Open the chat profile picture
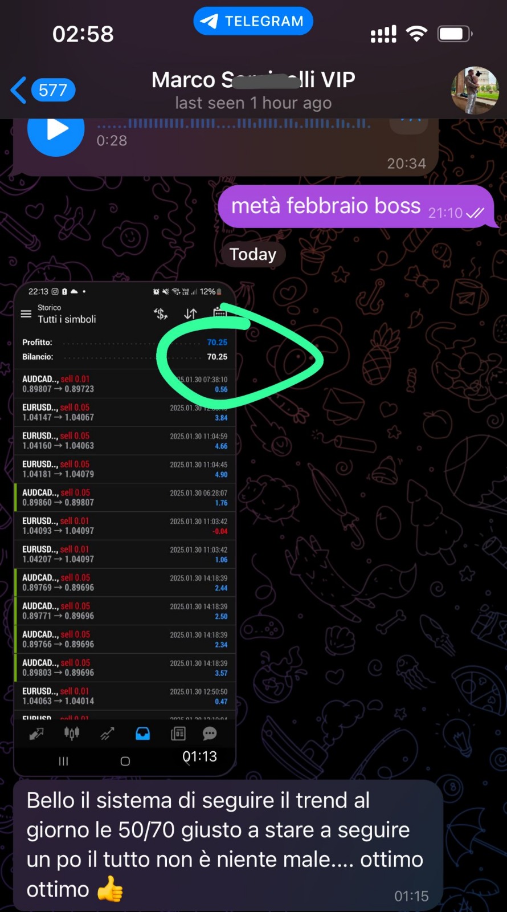This screenshot has width=507, height=912. (475, 90)
